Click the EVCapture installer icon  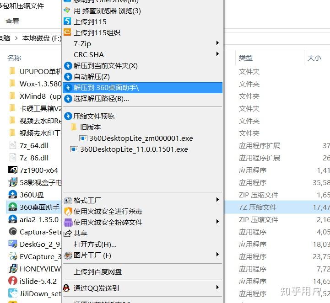tap(13, 256)
